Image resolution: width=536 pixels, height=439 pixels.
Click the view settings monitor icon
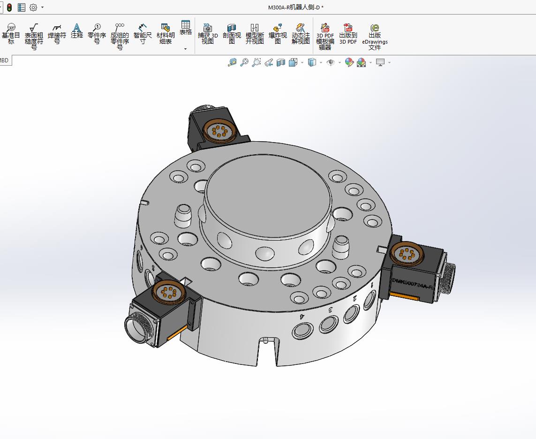380,62
